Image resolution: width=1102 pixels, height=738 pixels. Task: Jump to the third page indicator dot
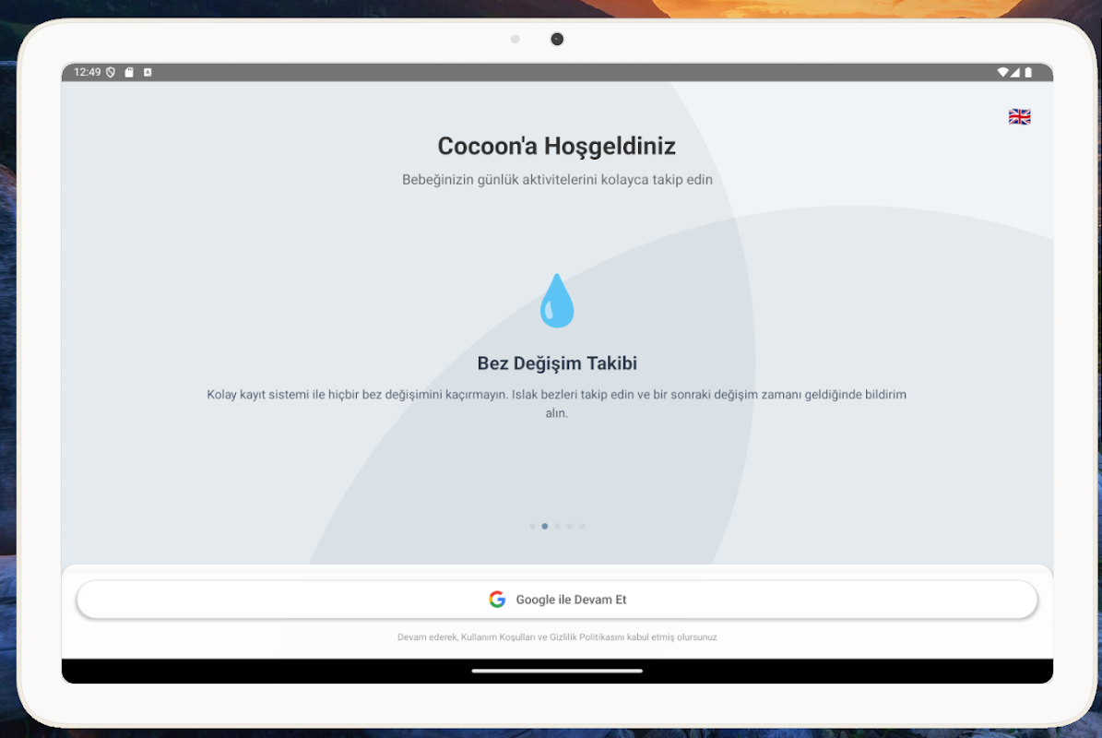pyautogui.click(x=557, y=527)
